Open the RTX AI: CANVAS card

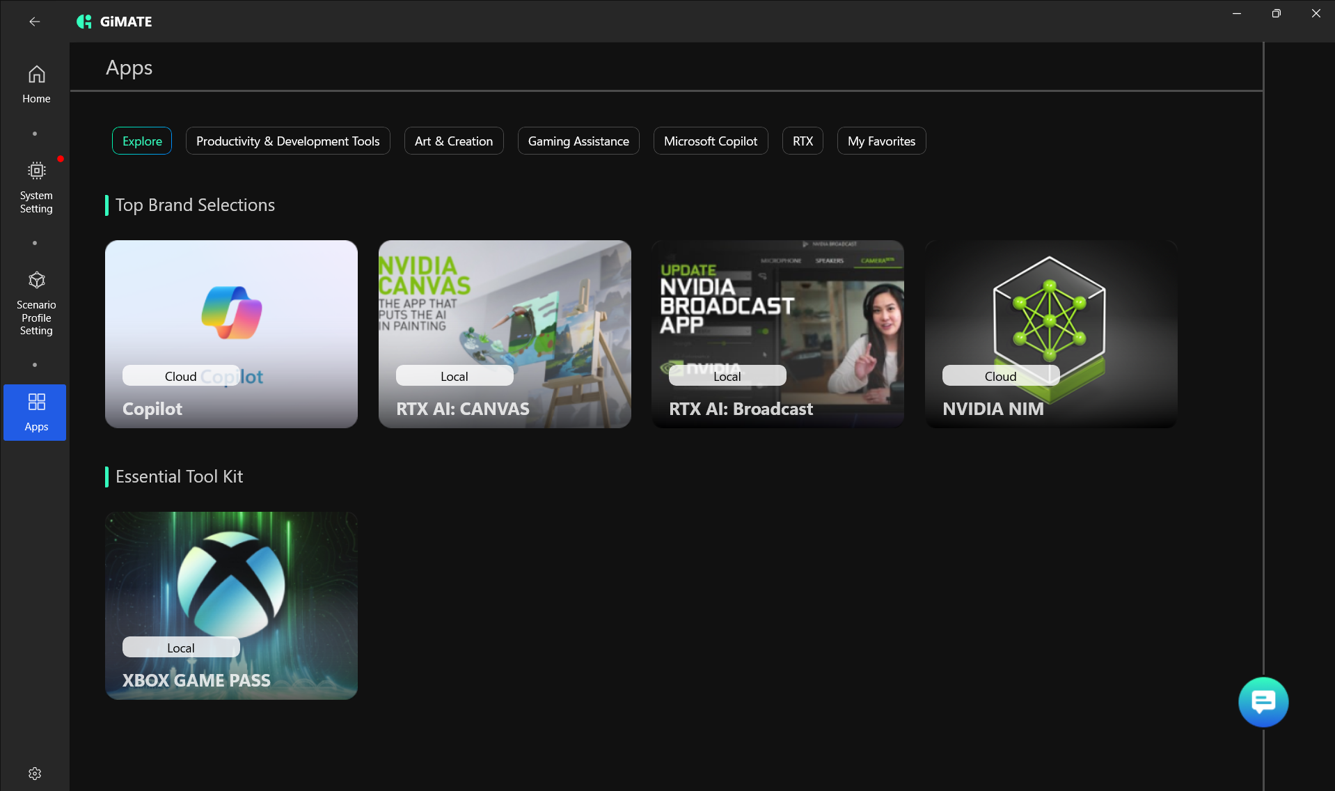505,334
